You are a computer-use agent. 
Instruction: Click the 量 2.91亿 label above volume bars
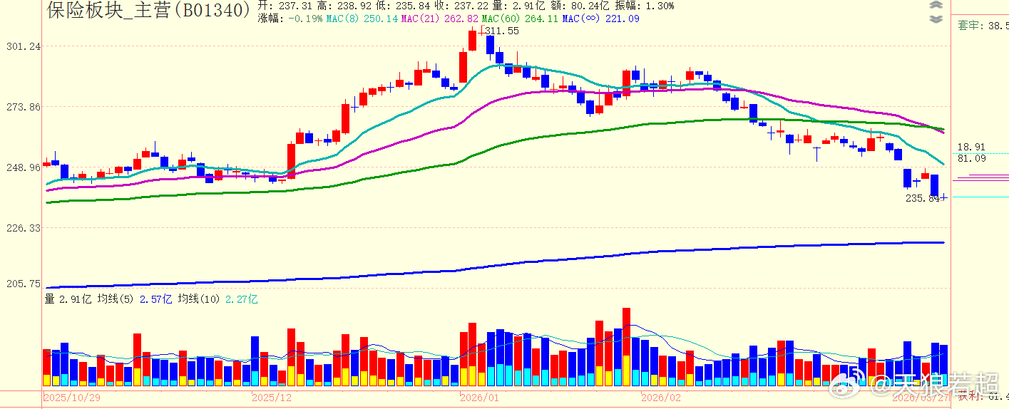pos(68,299)
